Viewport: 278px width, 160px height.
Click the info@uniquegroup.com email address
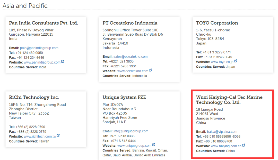(131, 131)
